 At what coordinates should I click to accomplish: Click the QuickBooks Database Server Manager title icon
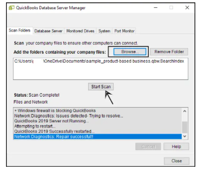pyautogui.click(x=12, y=8)
